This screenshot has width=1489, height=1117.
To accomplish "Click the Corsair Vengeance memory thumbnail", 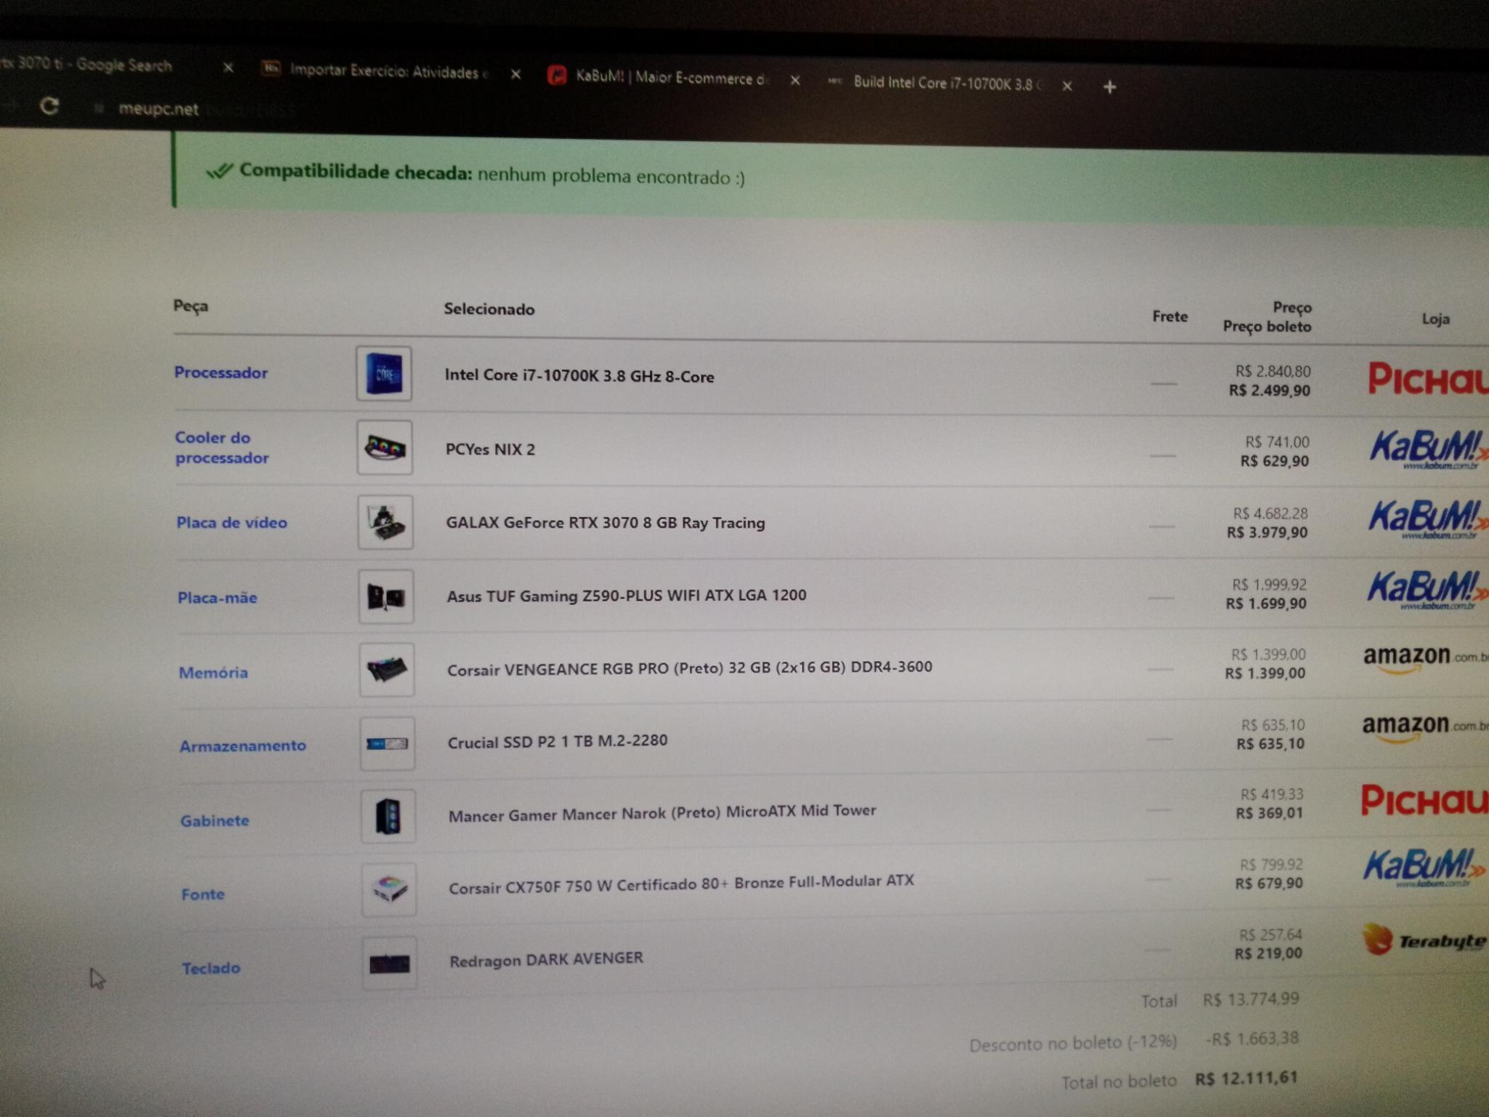I will (x=387, y=670).
